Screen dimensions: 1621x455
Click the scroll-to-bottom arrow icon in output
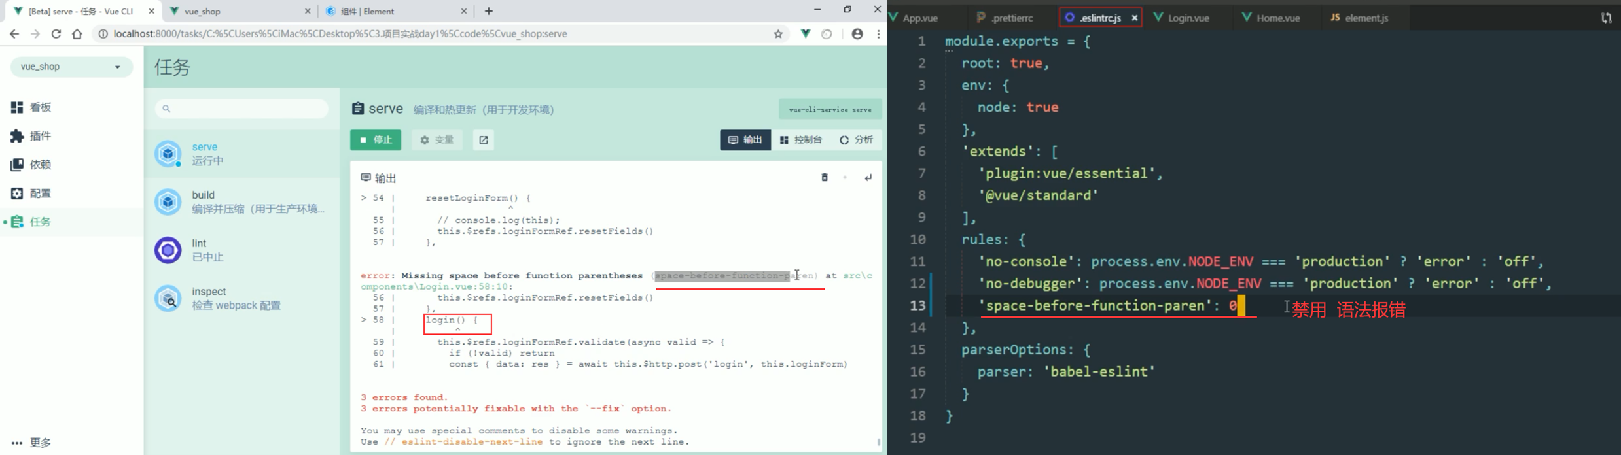click(868, 178)
